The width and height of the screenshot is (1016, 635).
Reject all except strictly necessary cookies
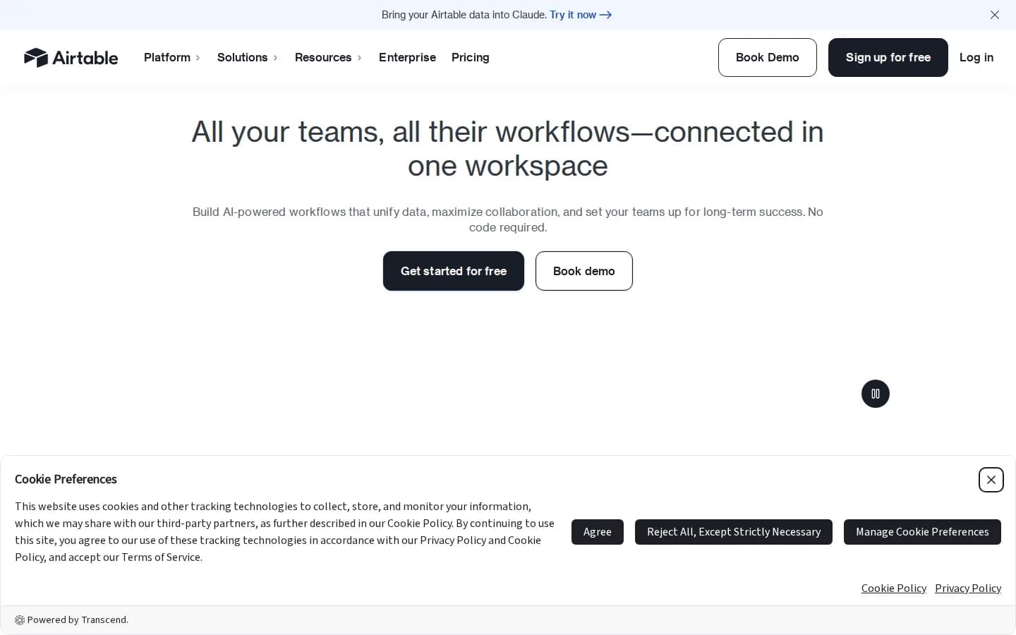(x=734, y=532)
